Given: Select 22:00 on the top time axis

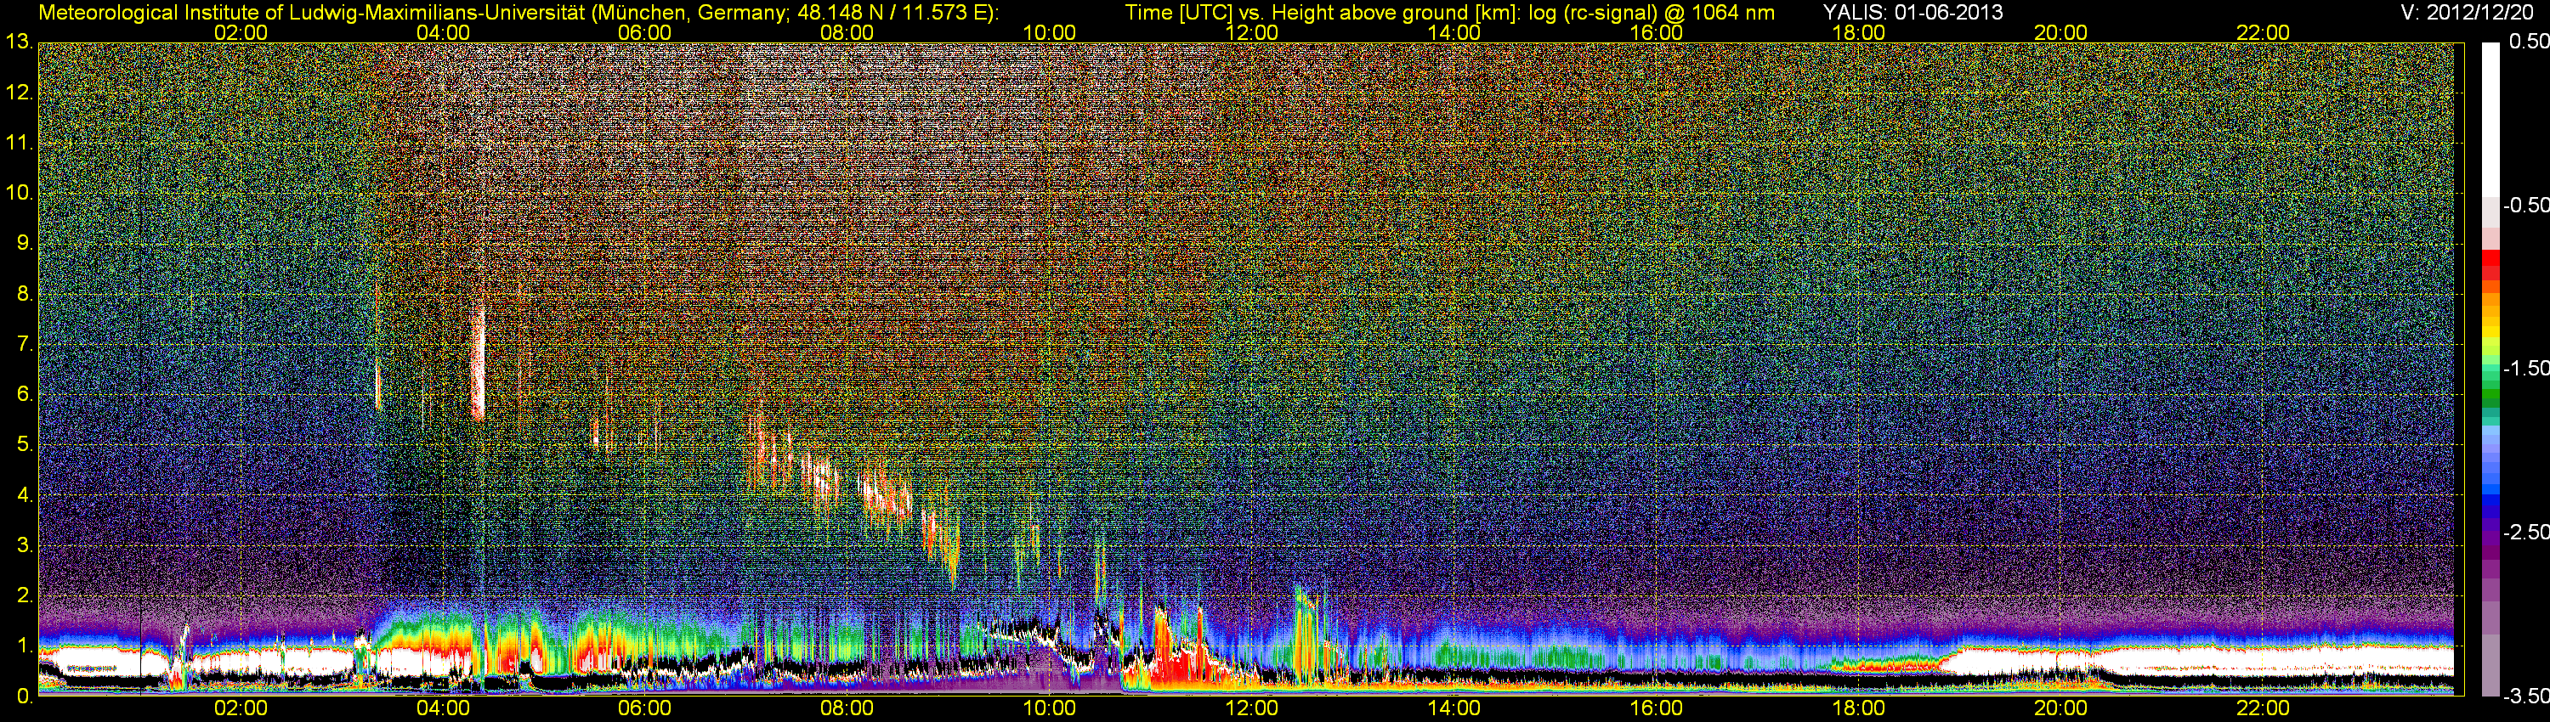Looking at the screenshot, I should tap(2263, 32).
